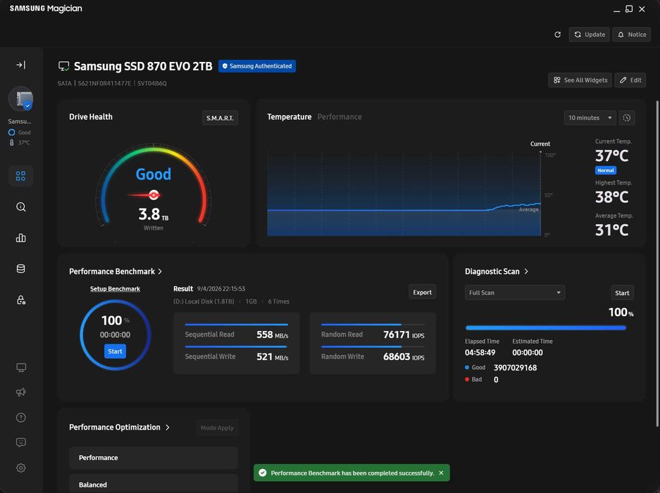This screenshot has width=660, height=493.
Task: Click the megaphone announcements icon
Action: pos(20,392)
